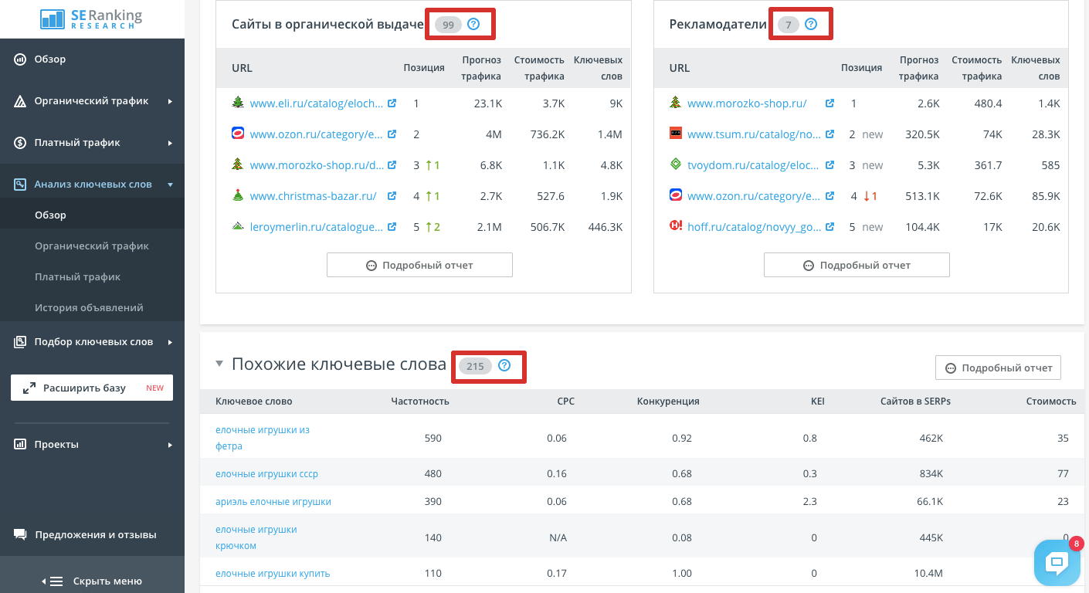
Task: Click the Подбор ключевых слов icon
Action: (x=20, y=342)
